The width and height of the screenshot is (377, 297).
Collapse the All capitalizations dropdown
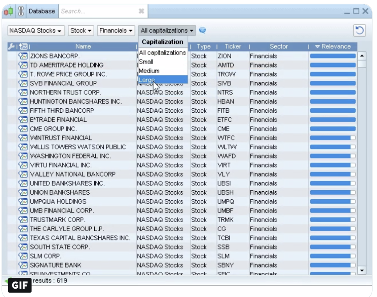[x=167, y=31]
